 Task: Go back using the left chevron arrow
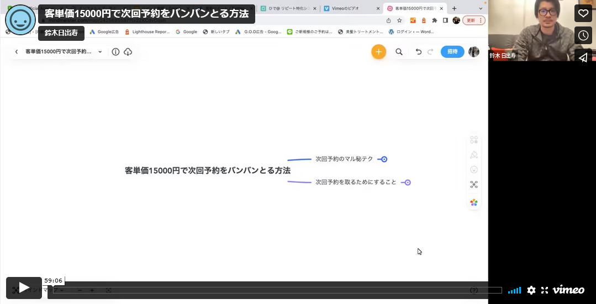17,52
